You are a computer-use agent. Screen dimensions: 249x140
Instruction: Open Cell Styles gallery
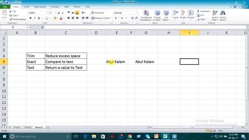tap(166, 16)
